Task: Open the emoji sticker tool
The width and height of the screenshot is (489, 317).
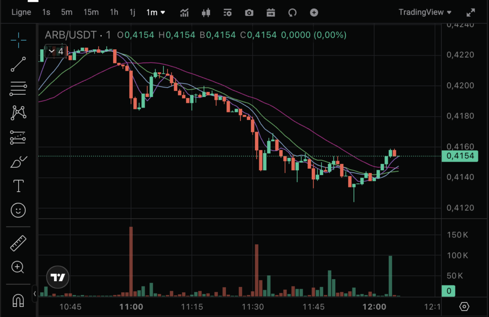Action: pos(18,210)
